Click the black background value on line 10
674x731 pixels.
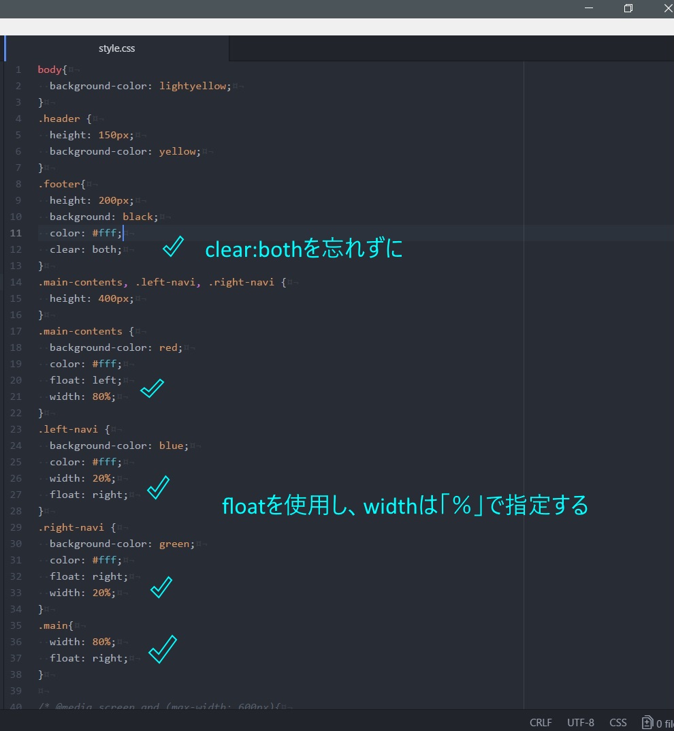click(x=138, y=217)
